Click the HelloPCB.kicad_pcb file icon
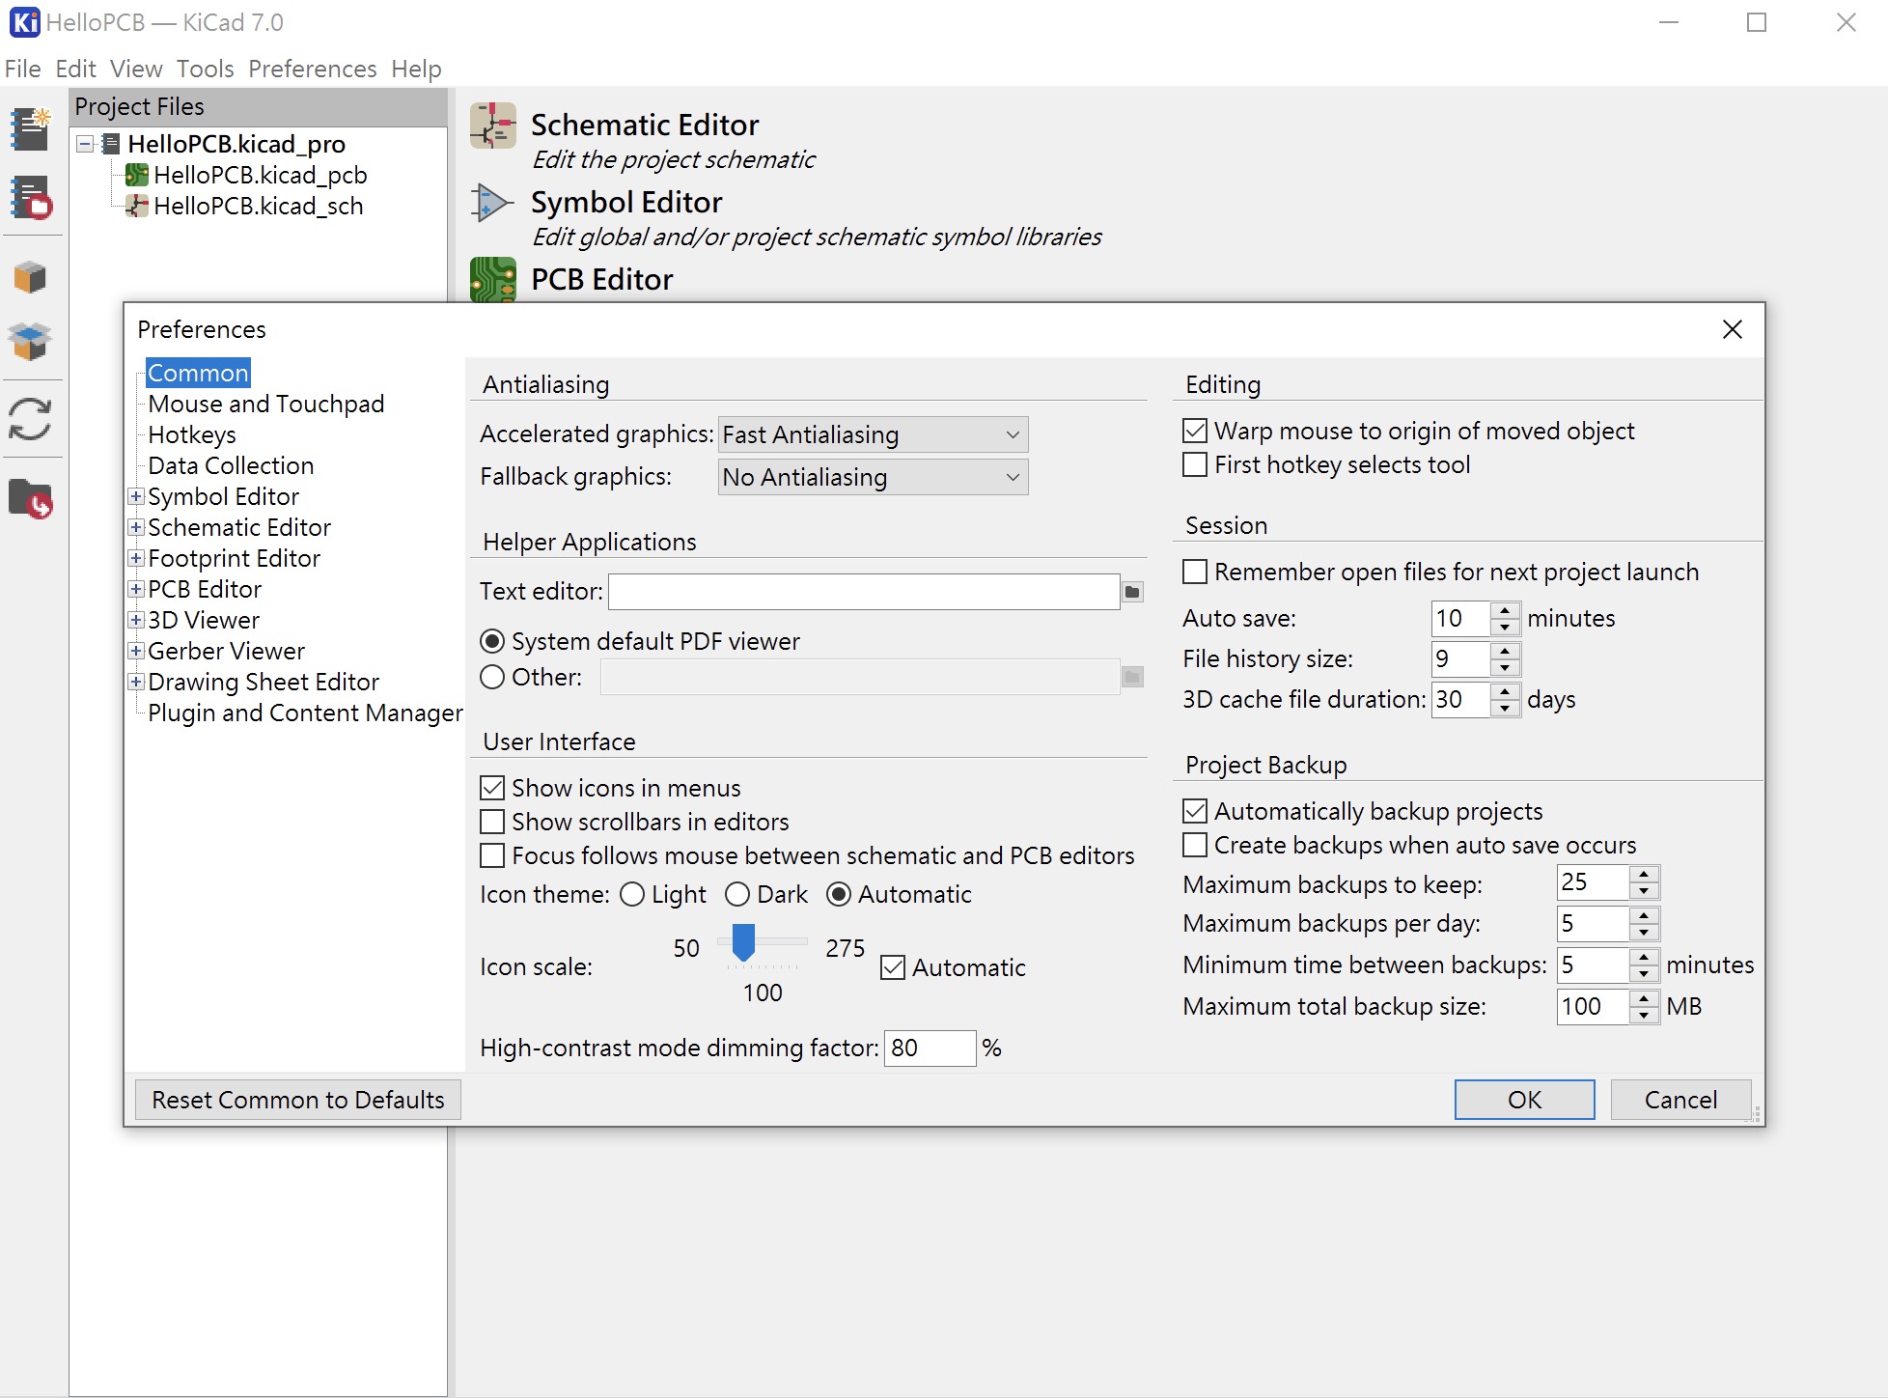The height and width of the screenshot is (1398, 1888). point(137,175)
